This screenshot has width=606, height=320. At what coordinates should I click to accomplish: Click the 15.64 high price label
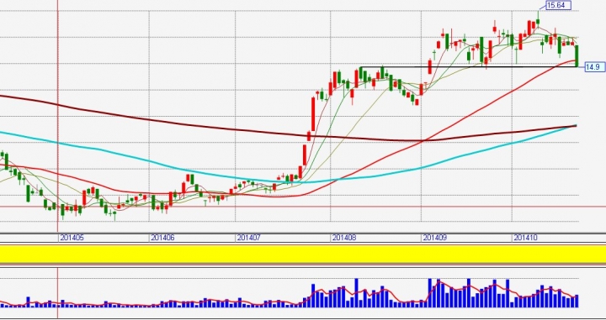tap(558, 5)
